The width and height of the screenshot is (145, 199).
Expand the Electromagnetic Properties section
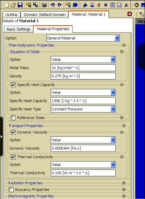124,196
